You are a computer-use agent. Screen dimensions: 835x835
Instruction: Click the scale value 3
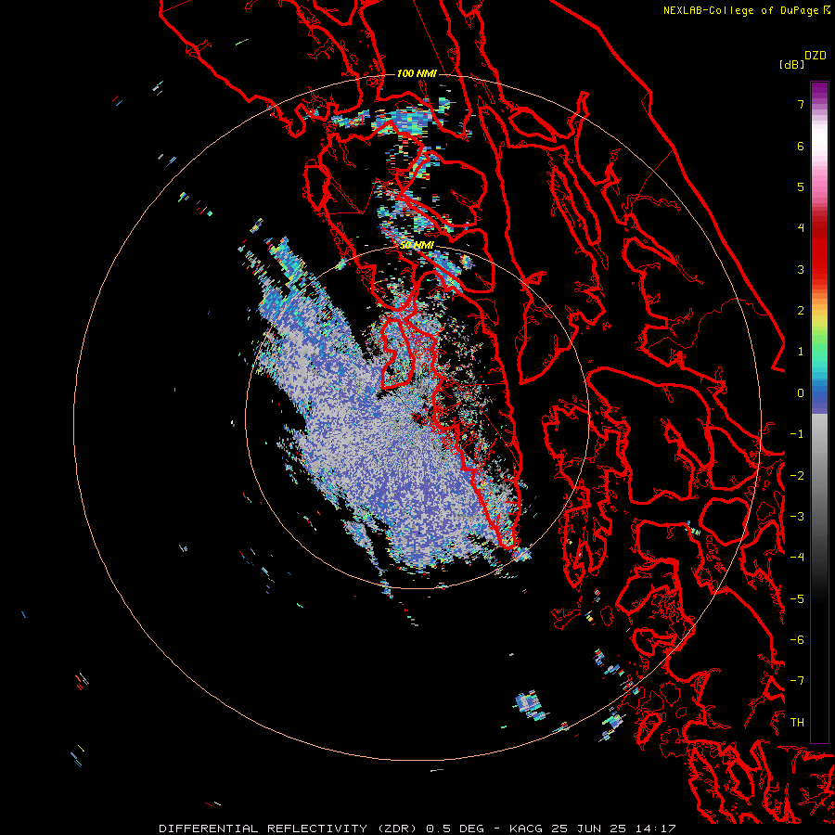point(801,269)
